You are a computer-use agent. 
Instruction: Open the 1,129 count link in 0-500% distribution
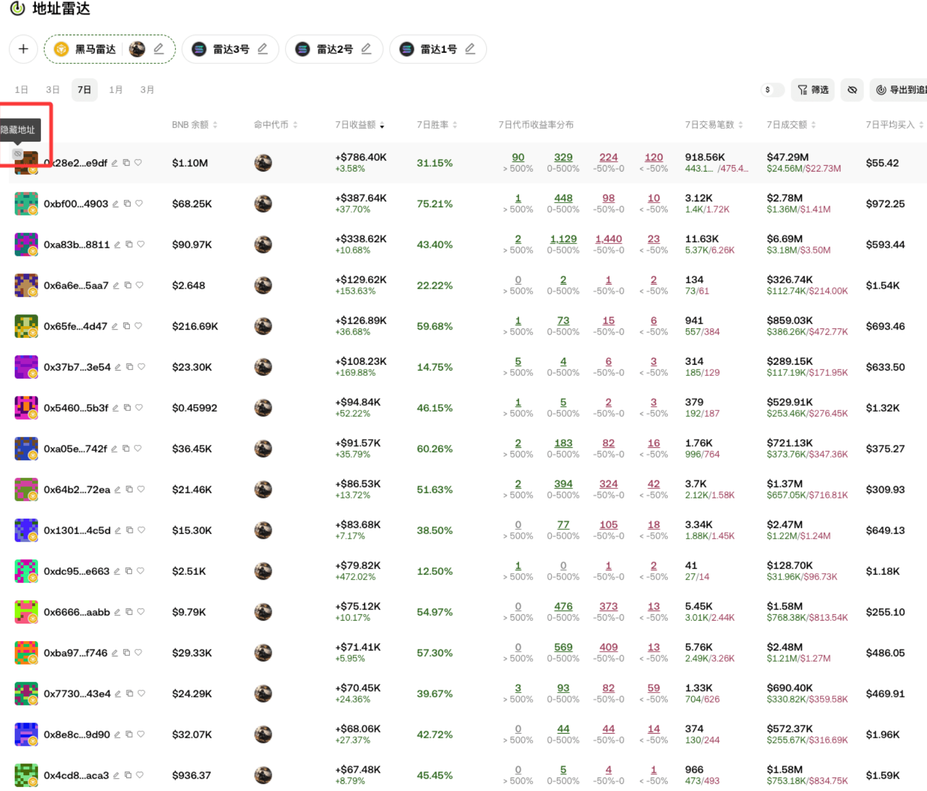coord(563,239)
